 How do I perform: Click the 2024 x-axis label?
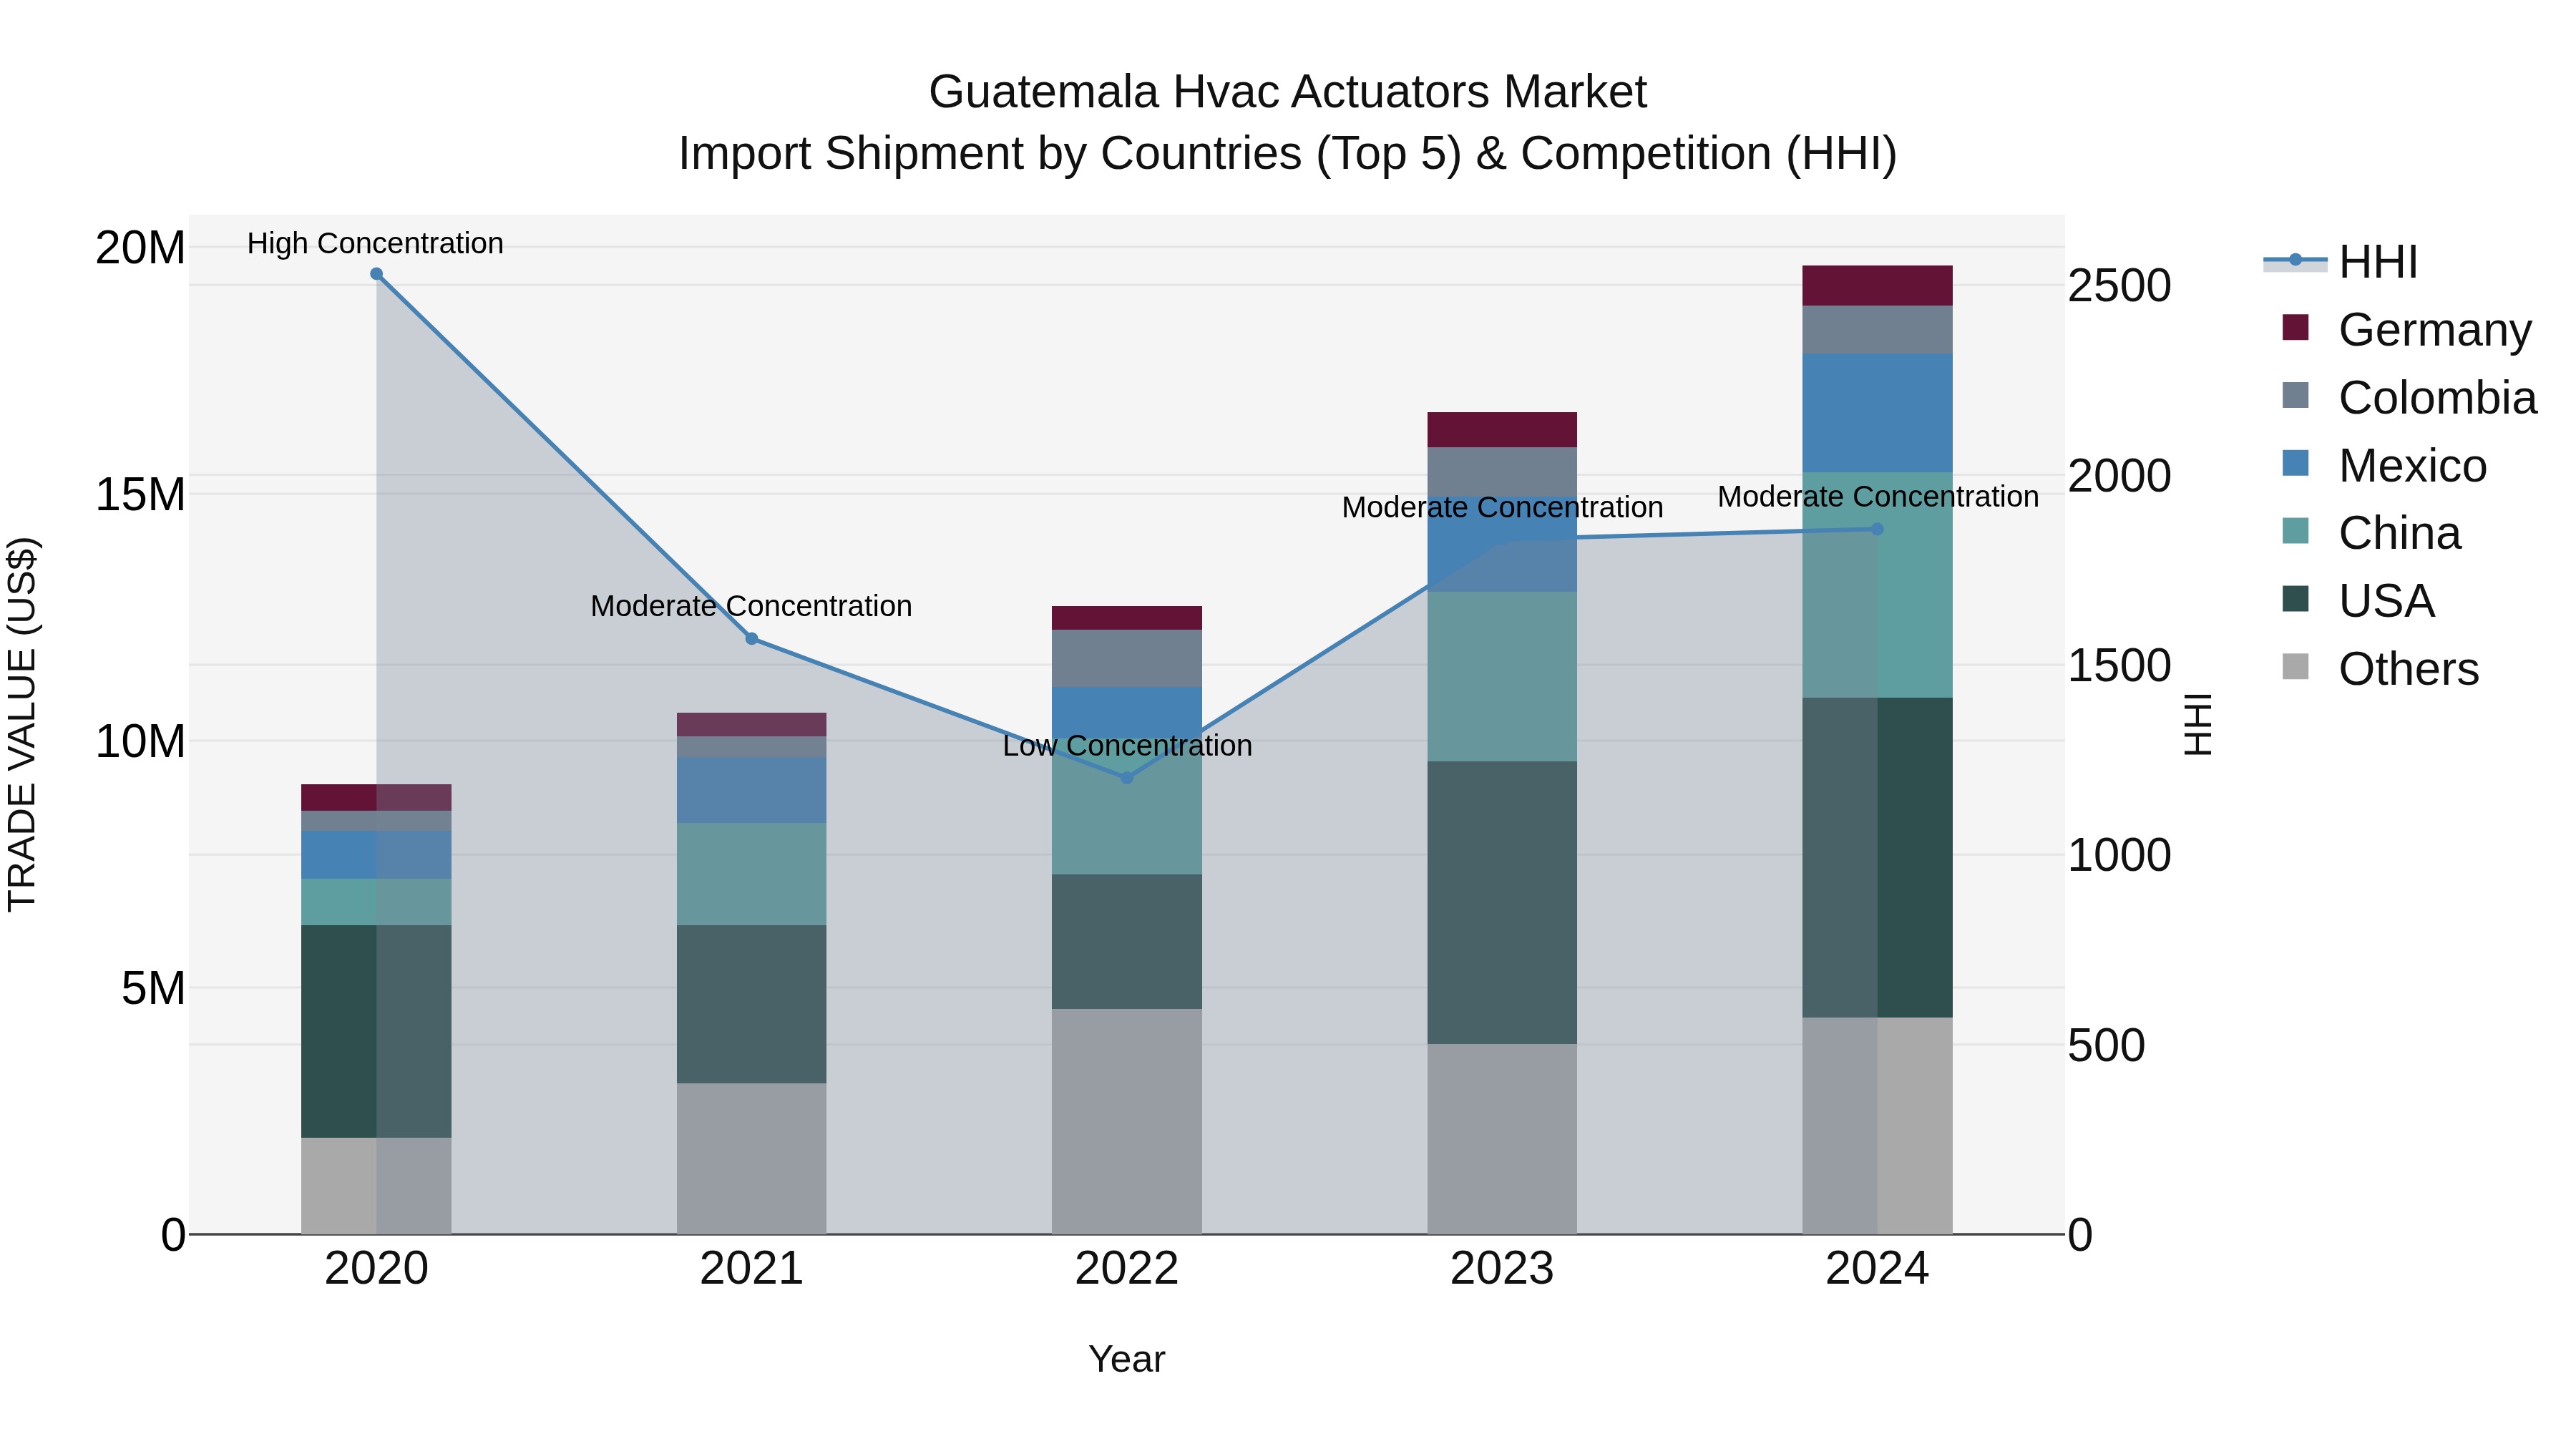[1877, 1269]
